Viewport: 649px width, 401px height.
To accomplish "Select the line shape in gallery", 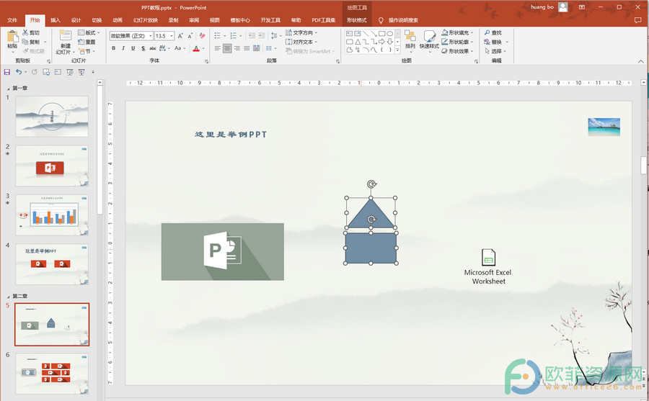I will (x=366, y=34).
